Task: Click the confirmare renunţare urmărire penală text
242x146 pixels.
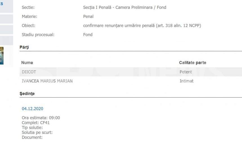Action: click(x=142, y=26)
